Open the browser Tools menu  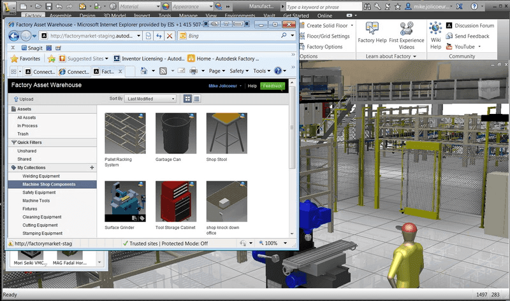[261, 71]
